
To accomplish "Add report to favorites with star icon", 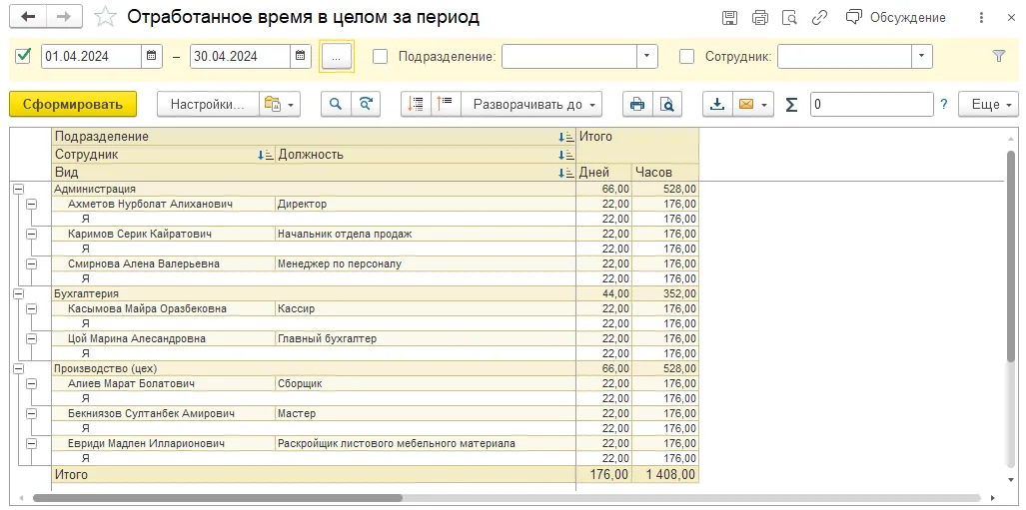I will pyautogui.click(x=105, y=17).
